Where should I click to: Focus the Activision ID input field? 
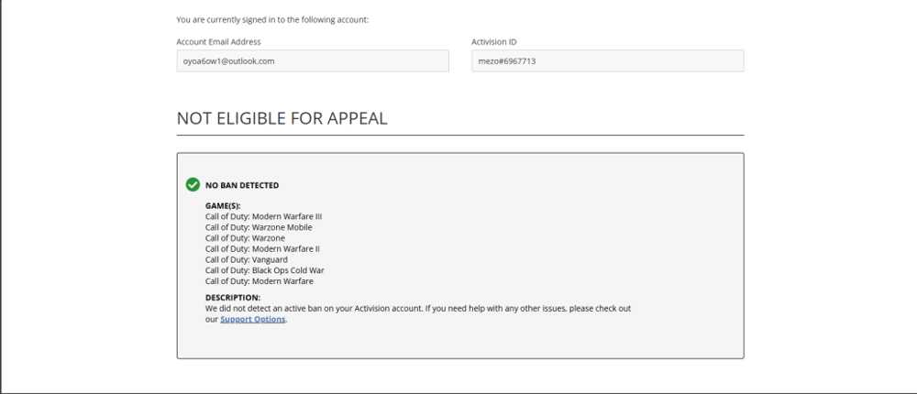tap(607, 61)
